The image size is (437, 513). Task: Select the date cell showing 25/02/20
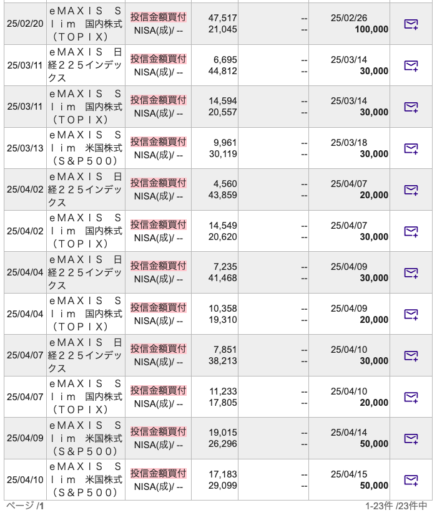coord(24,23)
